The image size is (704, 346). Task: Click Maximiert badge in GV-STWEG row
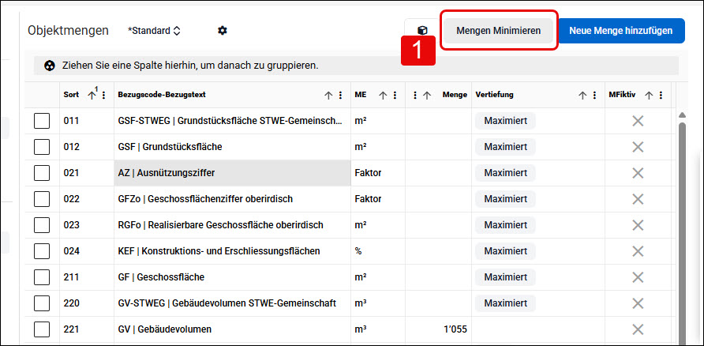(506, 303)
